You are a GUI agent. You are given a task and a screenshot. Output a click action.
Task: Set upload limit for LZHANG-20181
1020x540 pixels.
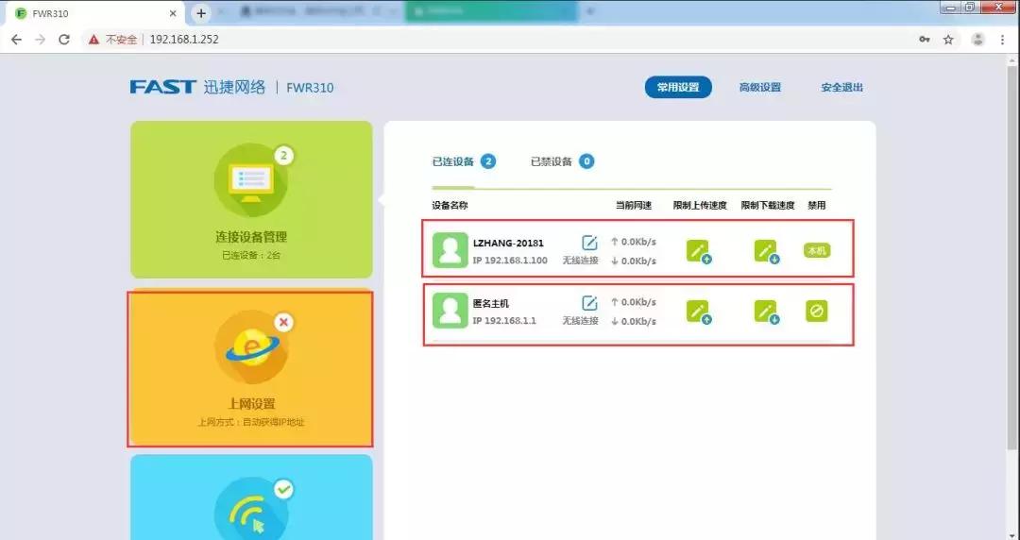[699, 251]
